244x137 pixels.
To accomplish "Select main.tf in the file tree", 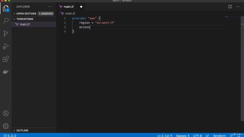I will [x=34, y=24].
